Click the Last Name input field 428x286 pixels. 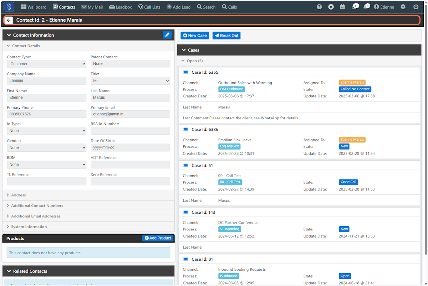pyautogui.click(x=131, y=97)
